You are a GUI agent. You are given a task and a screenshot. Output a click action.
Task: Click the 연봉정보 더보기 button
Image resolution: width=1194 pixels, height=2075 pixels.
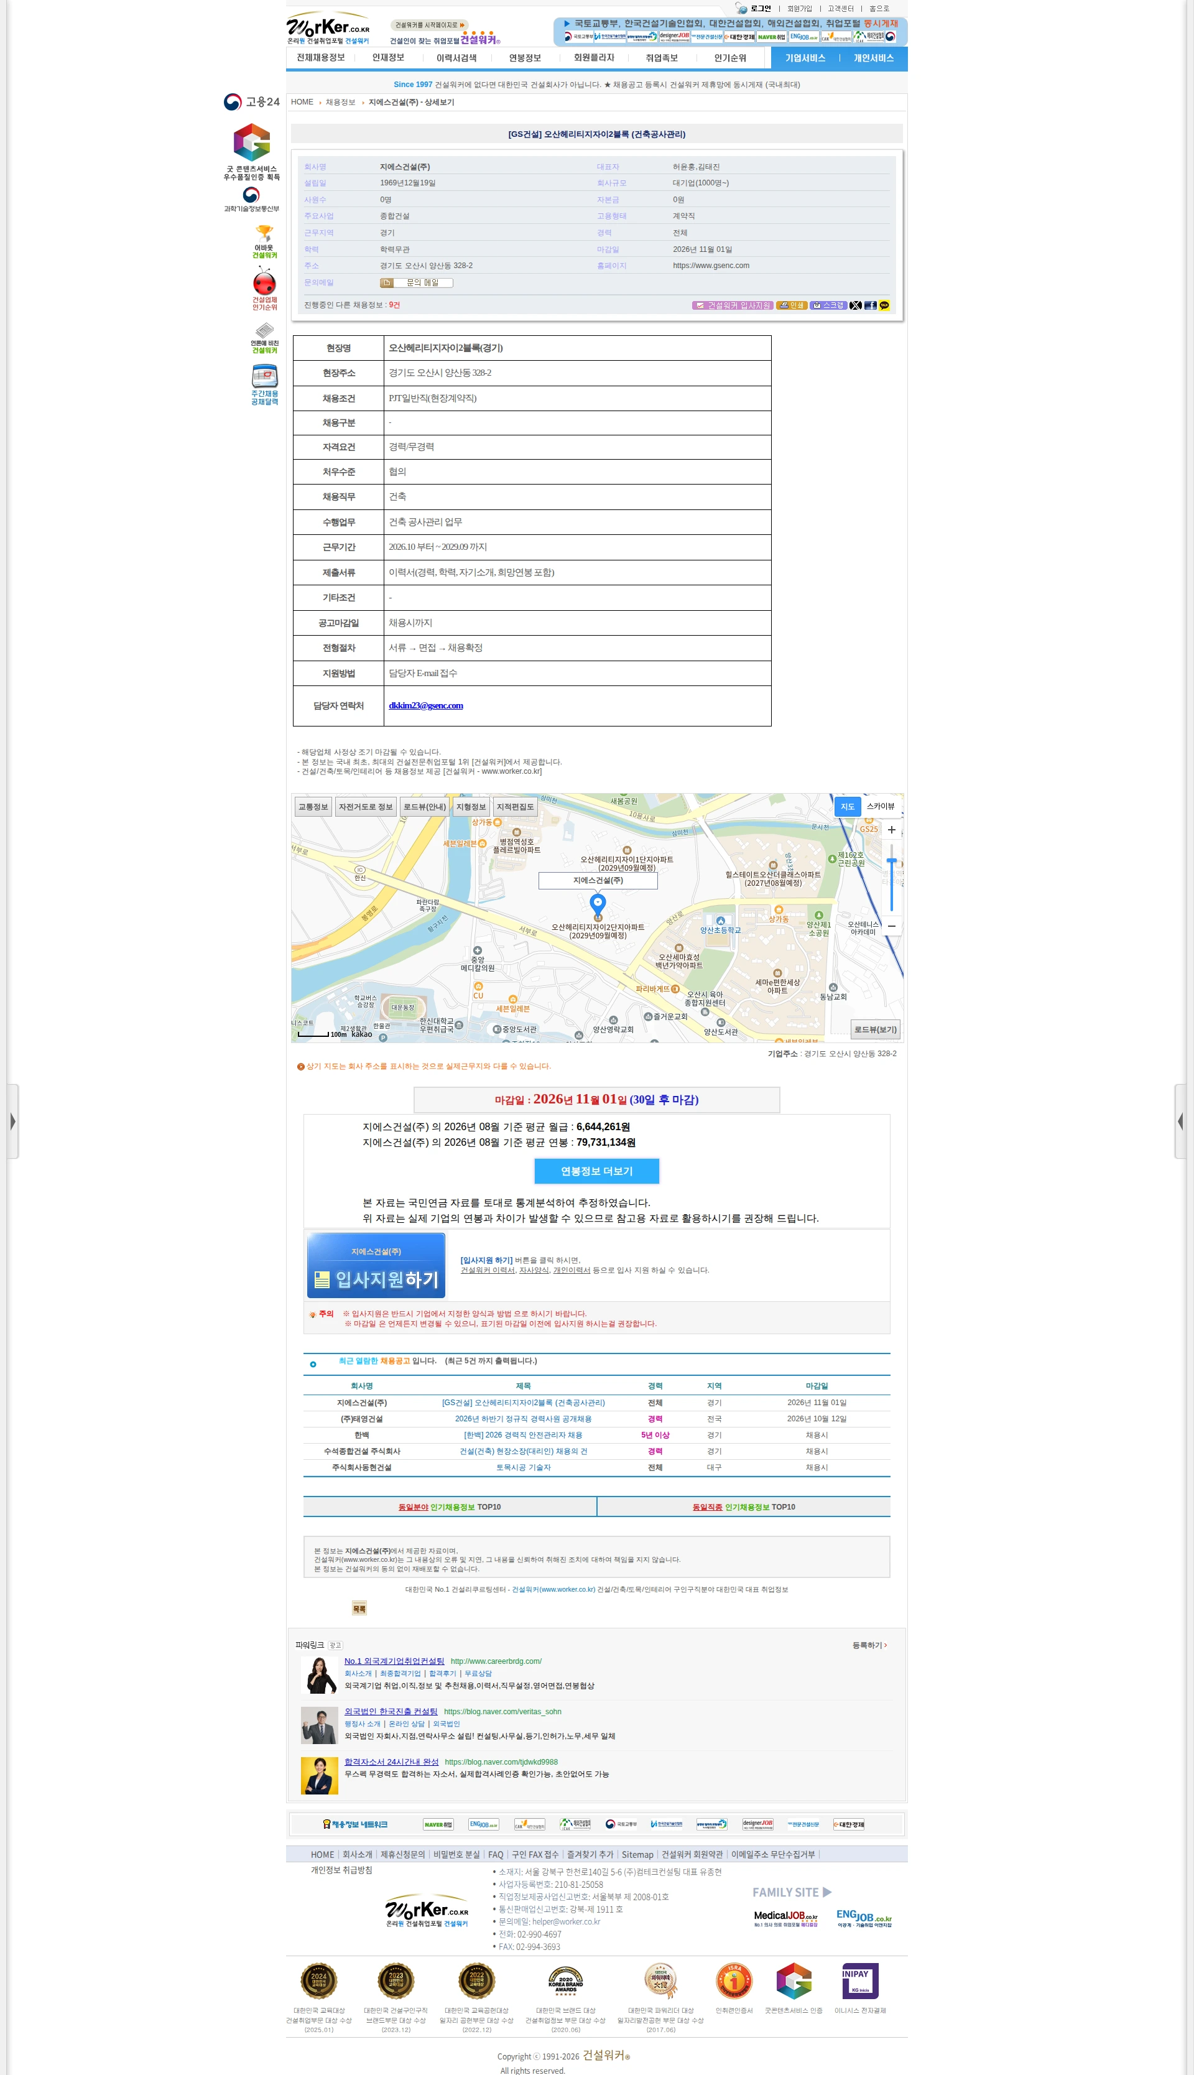(596, 1171)
